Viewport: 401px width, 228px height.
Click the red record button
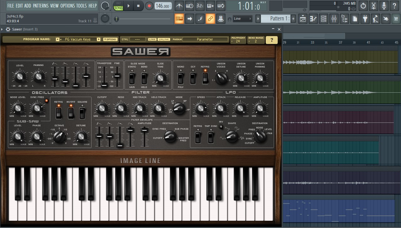click(x=149, y=6)
